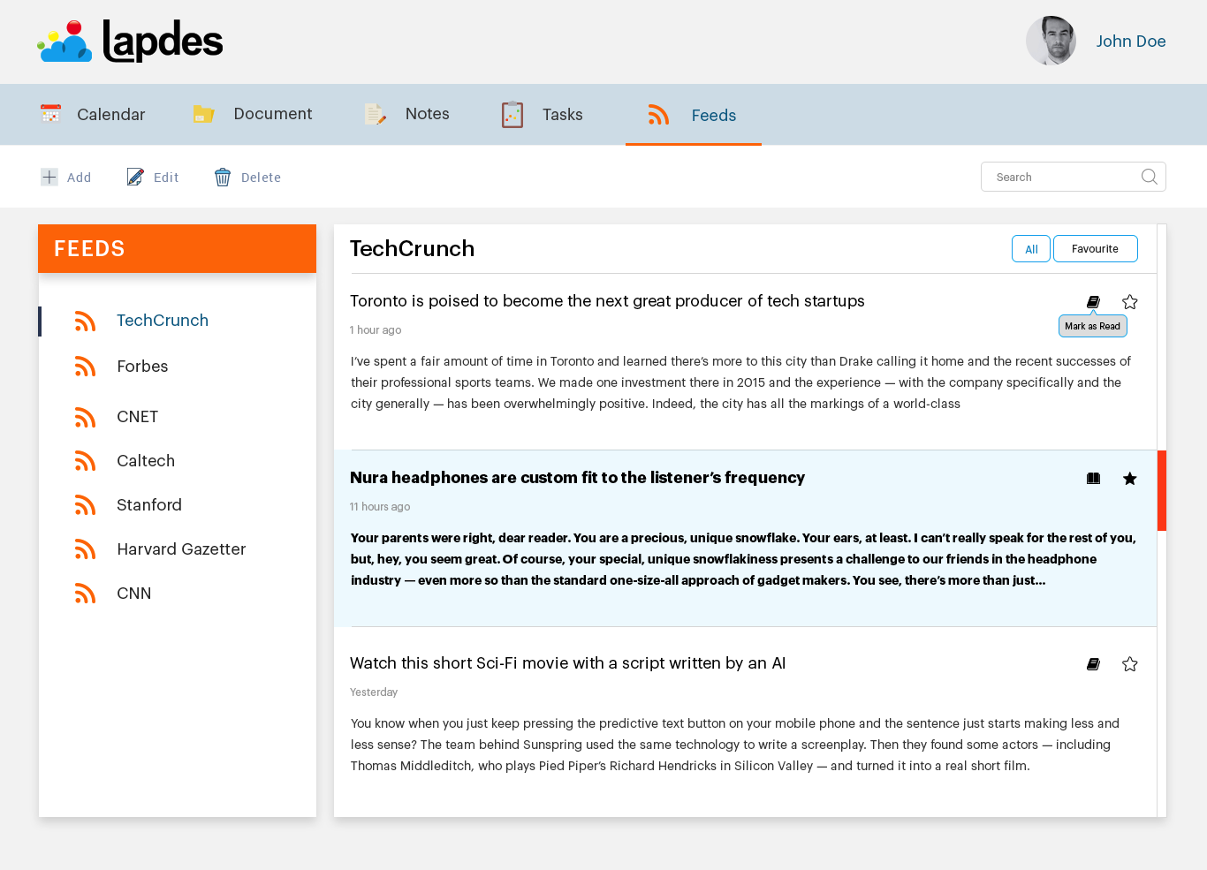Toggle the star on the Sci-Fi movie article

(x=1129, y=663)
